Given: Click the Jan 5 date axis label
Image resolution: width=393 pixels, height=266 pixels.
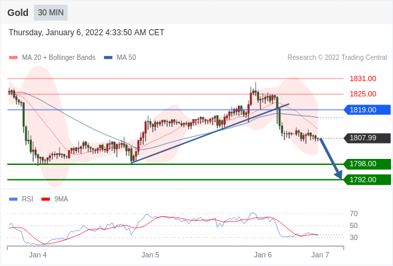Looking at the screenshot, I should 150,255.
